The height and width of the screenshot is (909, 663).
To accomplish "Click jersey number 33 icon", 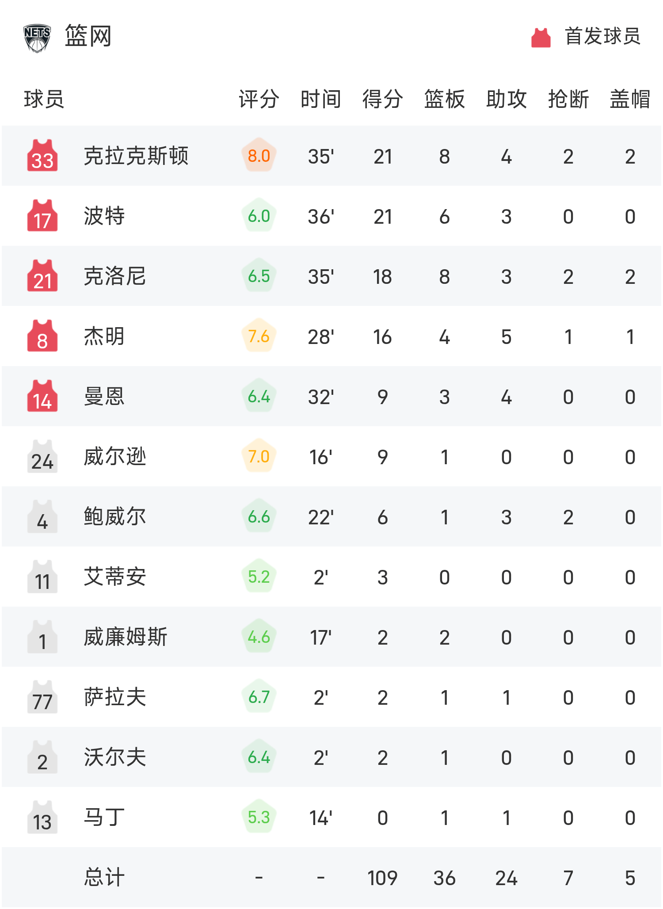I will click(42, 156).
